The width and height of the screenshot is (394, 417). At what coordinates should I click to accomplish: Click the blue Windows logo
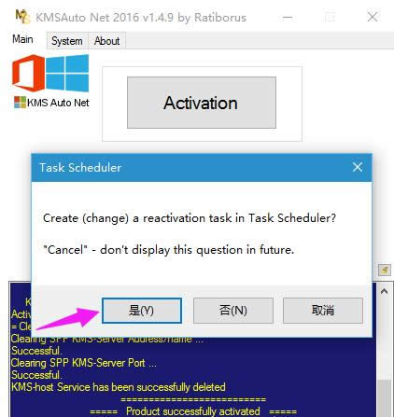(67, 73)
